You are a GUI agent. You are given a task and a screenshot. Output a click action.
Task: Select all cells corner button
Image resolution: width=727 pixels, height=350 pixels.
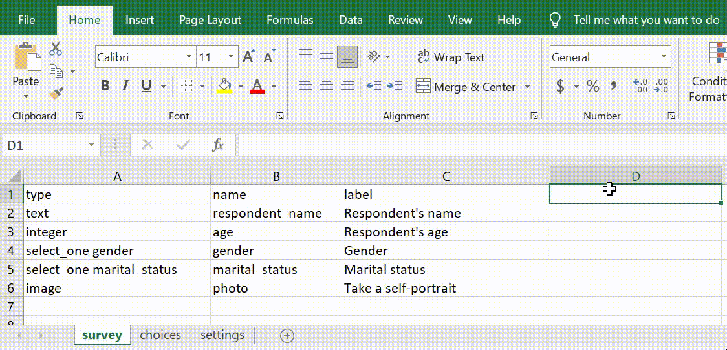tap(11, 176)
